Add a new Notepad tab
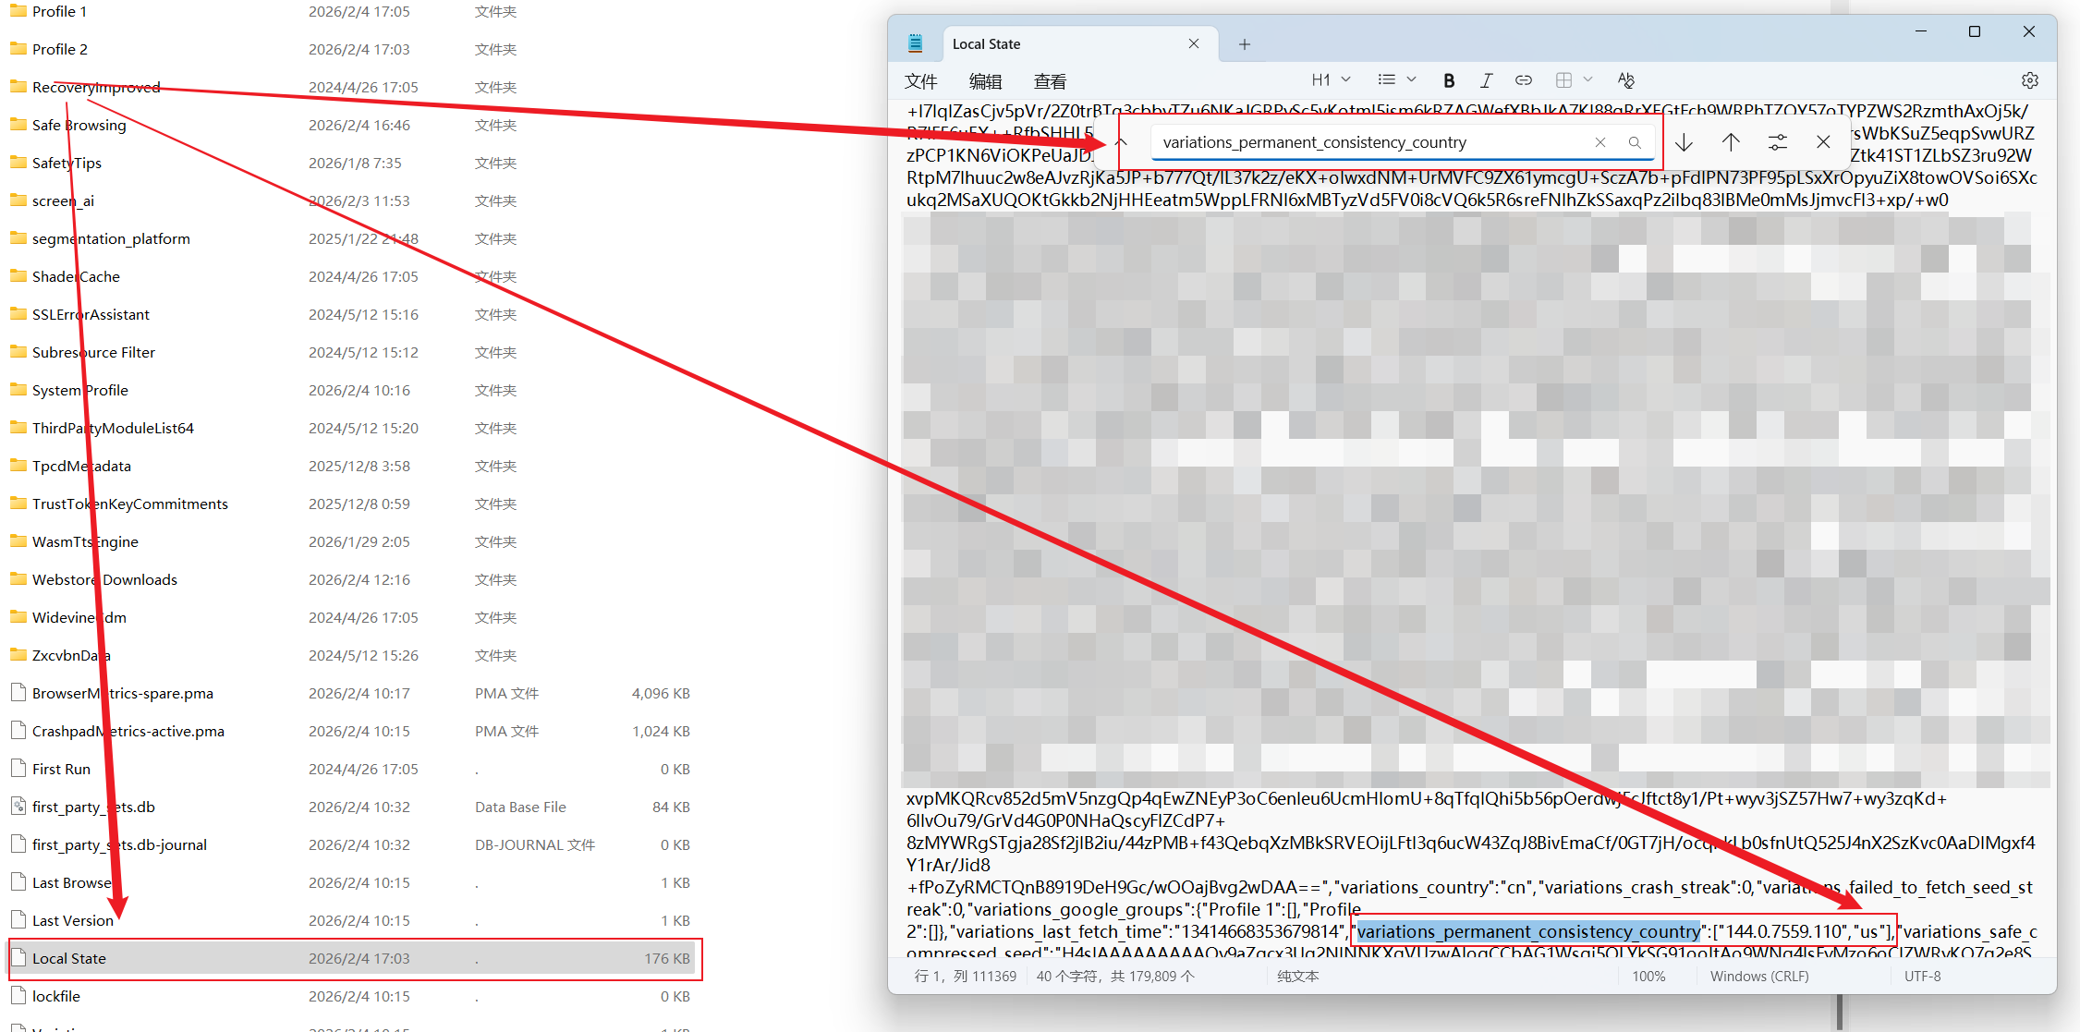The image size is (2080, 1032). [x=1245, y=44]
